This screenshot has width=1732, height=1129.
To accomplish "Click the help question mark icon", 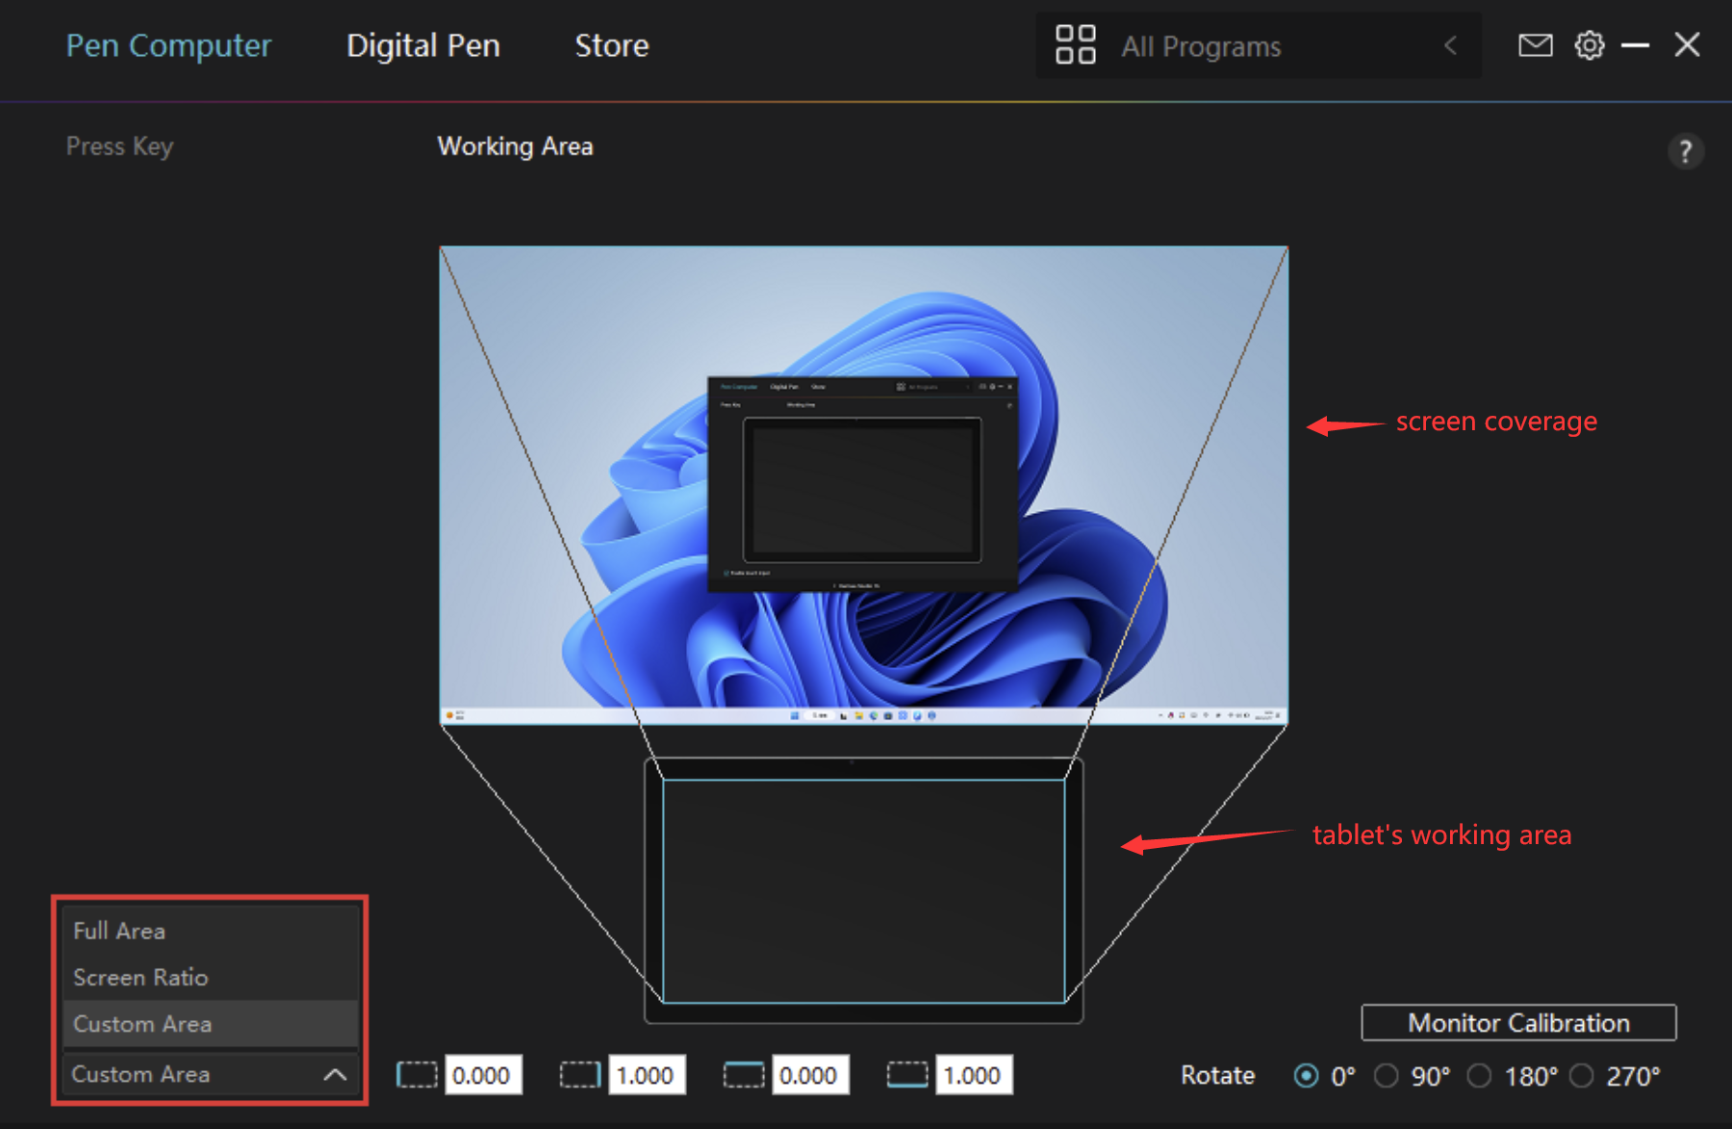I will 1685,151.
